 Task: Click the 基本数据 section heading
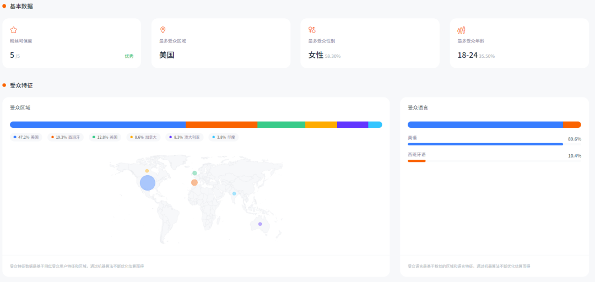pyautogui.click(x=21, y=6)
